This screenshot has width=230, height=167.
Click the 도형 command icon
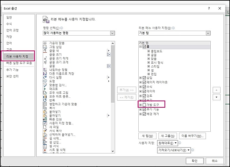[45, 81]
